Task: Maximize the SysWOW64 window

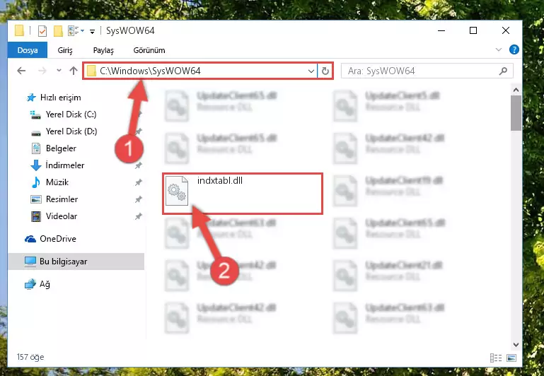Action: (x=473, y=30)
